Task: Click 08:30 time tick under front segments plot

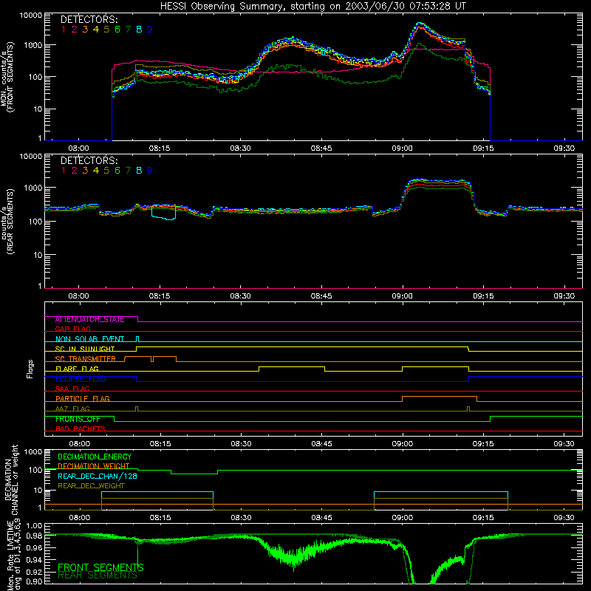Action: coord(241,148)
